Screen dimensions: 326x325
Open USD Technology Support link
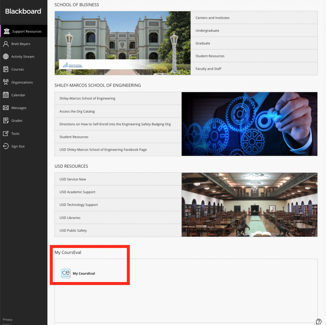pos(118,205)
